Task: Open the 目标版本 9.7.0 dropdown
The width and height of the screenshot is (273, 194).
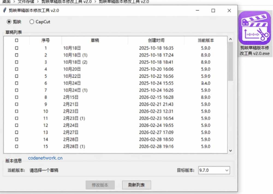Action: [x=214, y=170]
